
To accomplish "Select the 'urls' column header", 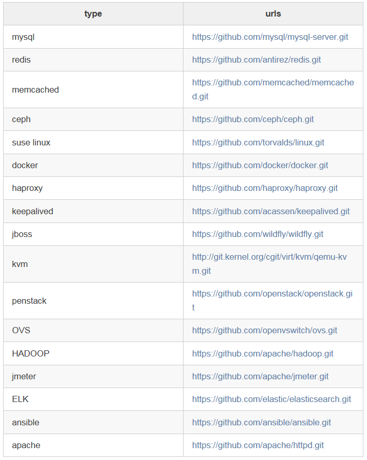I will click(x=273, y=14).
